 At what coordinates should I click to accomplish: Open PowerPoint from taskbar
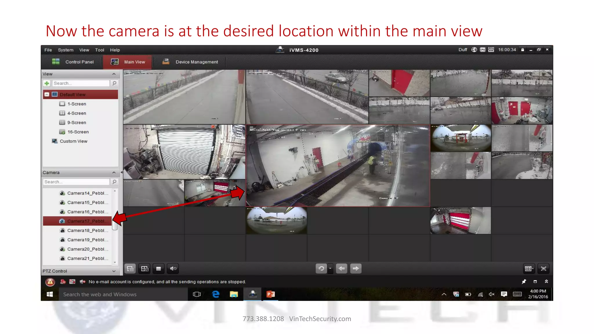click(271, 294)
